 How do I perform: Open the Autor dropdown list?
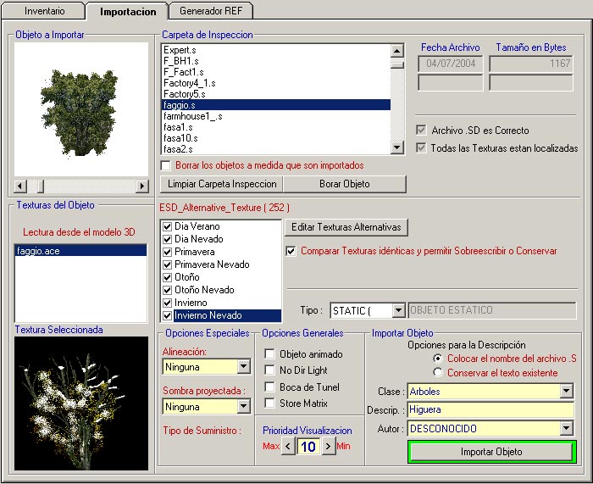[566, 429]
